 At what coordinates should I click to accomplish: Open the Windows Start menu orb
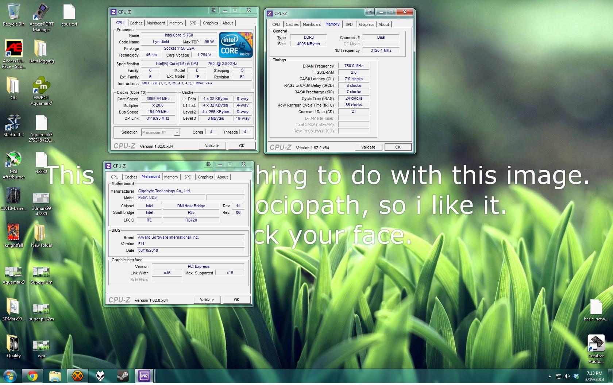point(10,376)
